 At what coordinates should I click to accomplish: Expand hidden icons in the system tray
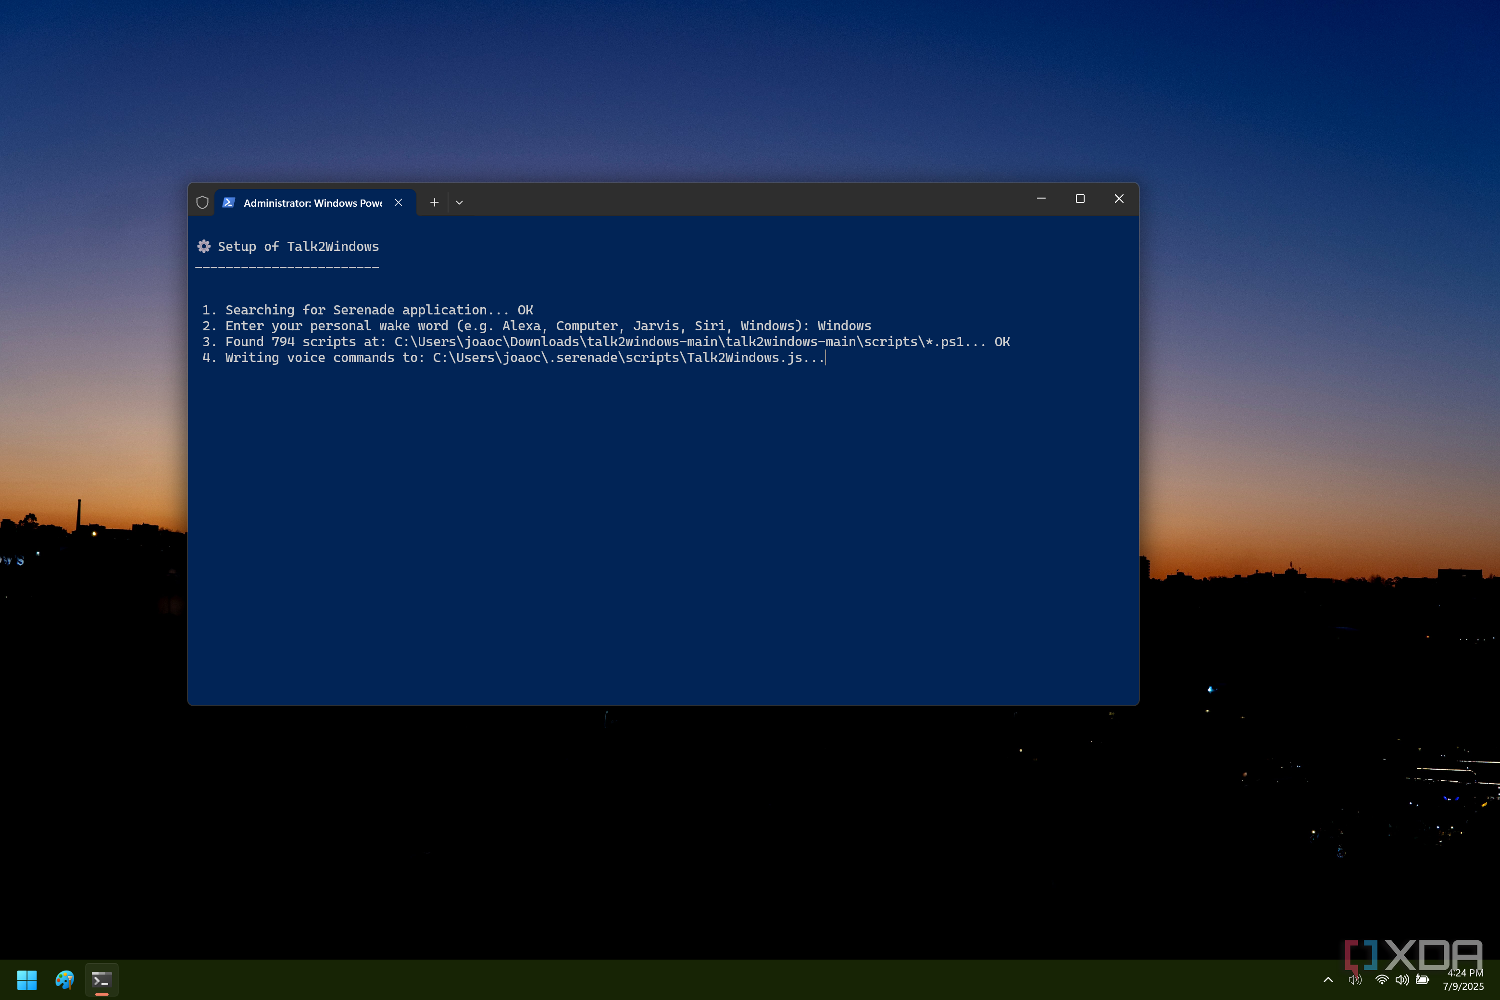point(1328,980)
